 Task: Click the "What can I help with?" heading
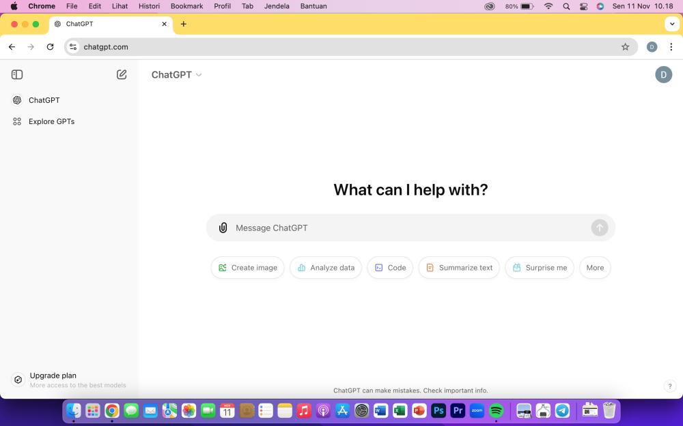pyautogui.click(x=410, y=190)
